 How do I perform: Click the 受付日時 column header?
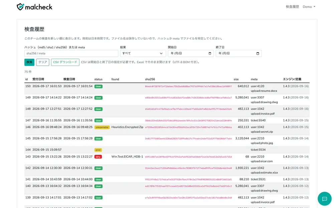(x=38, y=79)
